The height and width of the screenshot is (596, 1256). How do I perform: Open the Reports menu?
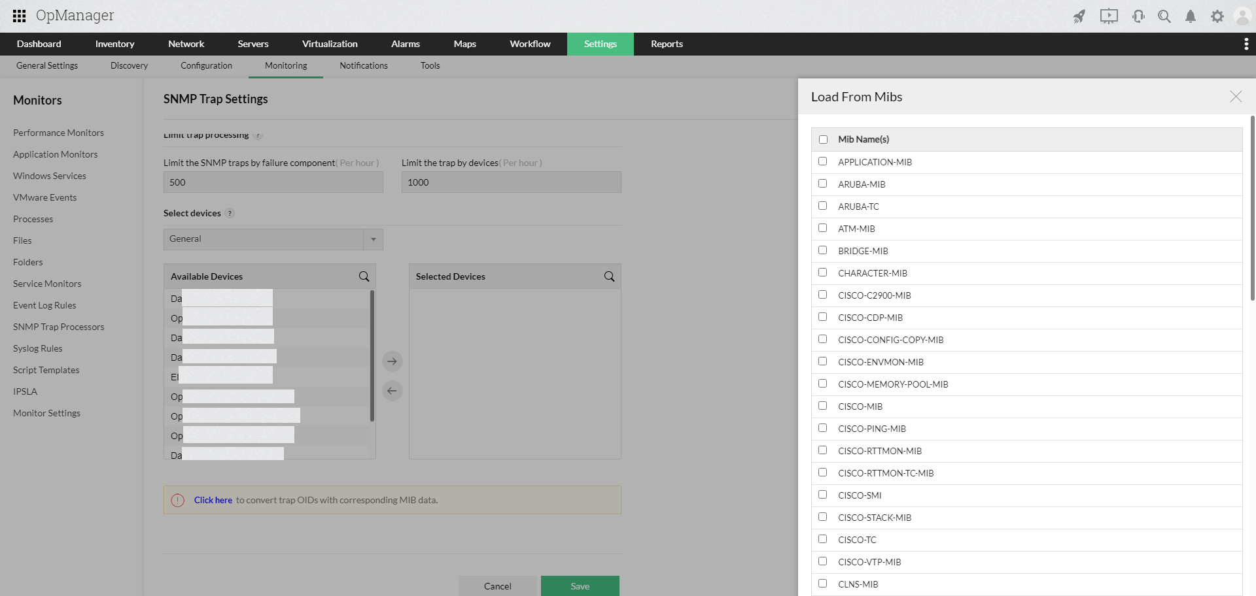click(x=667, y=44)
